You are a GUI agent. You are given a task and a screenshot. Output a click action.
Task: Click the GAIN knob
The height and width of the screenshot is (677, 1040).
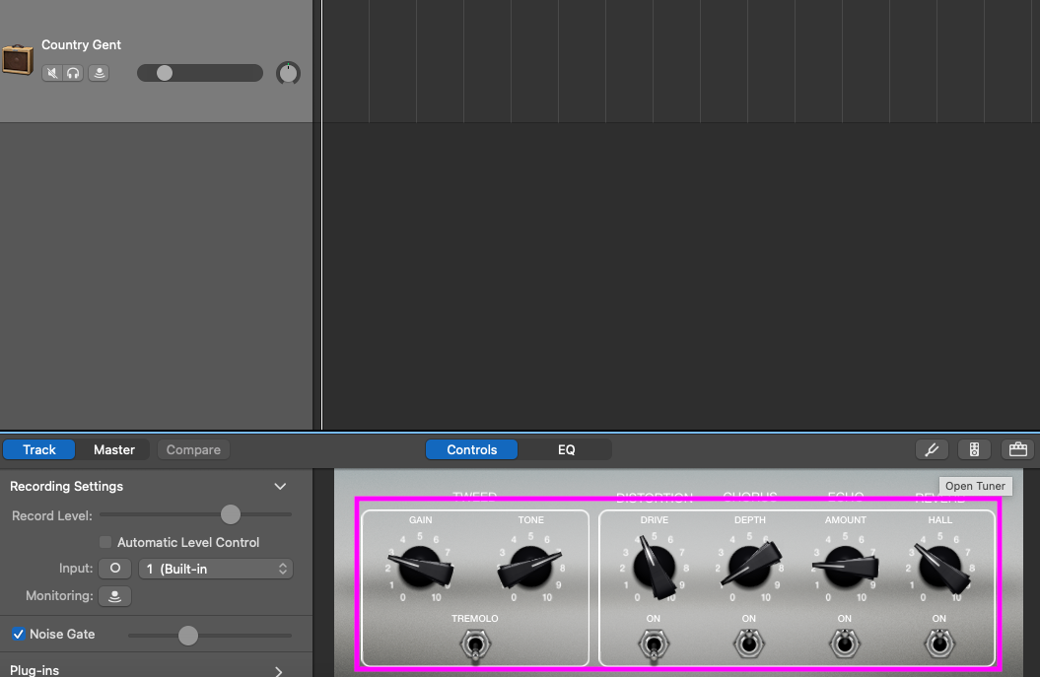point(420,567)
